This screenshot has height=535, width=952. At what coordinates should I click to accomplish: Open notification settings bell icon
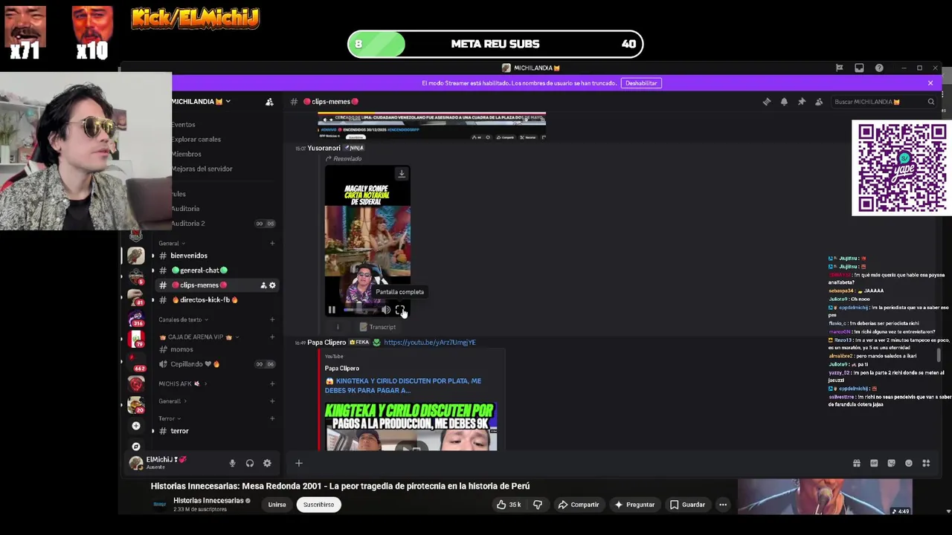784,102
